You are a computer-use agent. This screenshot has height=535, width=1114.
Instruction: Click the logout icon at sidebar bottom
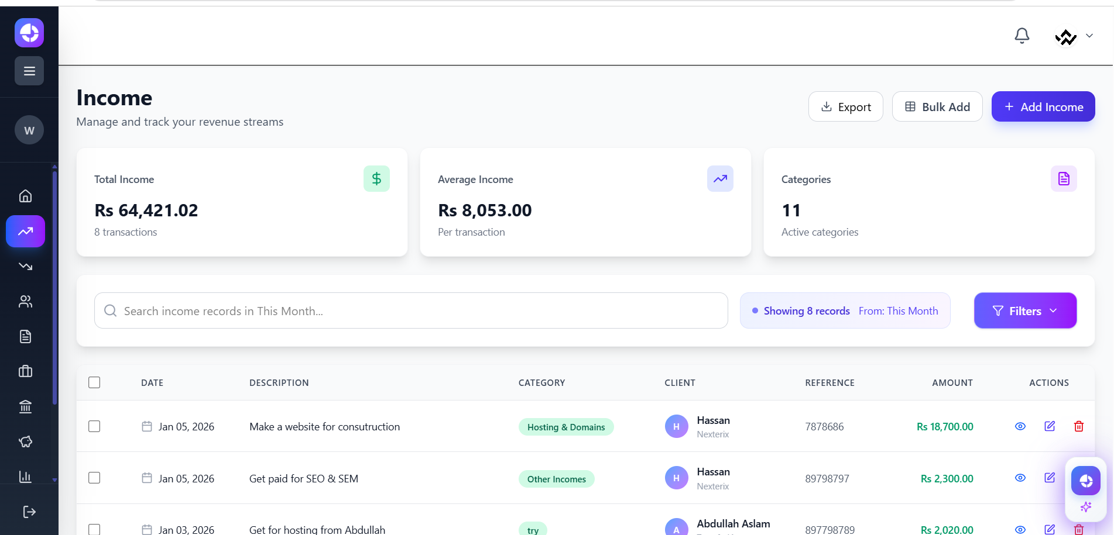[x=29, y=512]
